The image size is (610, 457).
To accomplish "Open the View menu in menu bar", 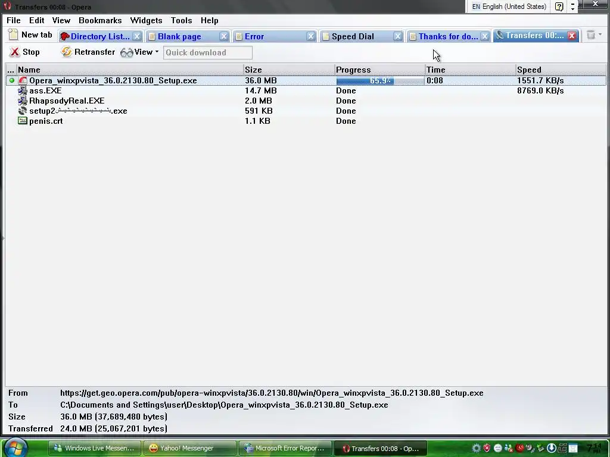I will 61,20.
